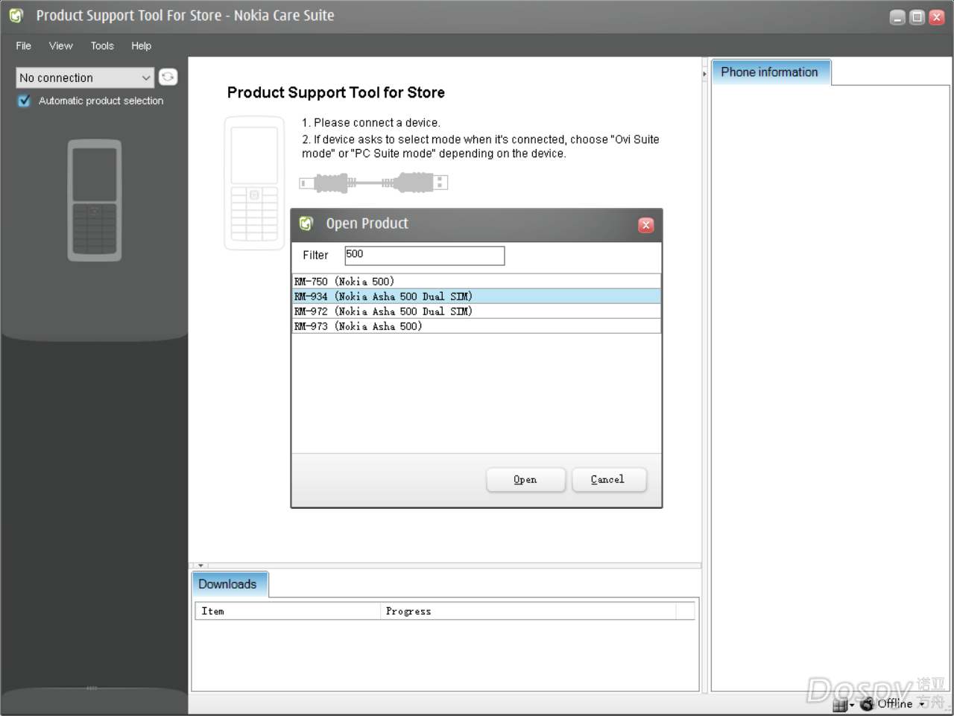Select the Downloads tab
Screen dimensions: 954x716
tap(230, 584)
